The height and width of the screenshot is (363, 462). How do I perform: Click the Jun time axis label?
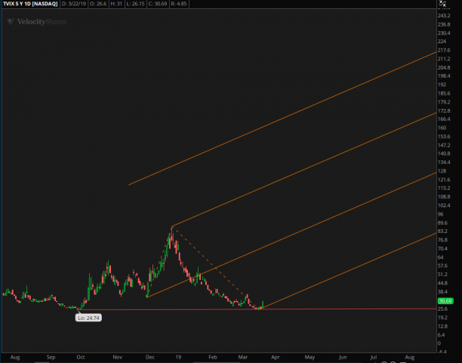(343, 357)
